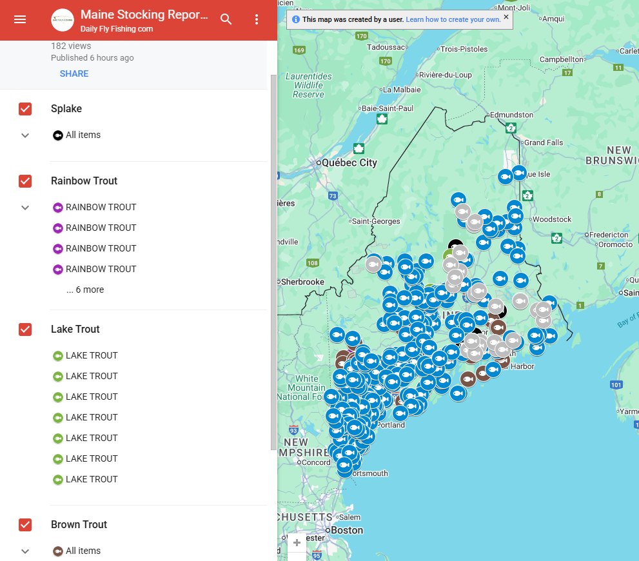639x561 pixels.
Task: Select the third RAINBOW TROUT list item
Action: pos(95,248)
